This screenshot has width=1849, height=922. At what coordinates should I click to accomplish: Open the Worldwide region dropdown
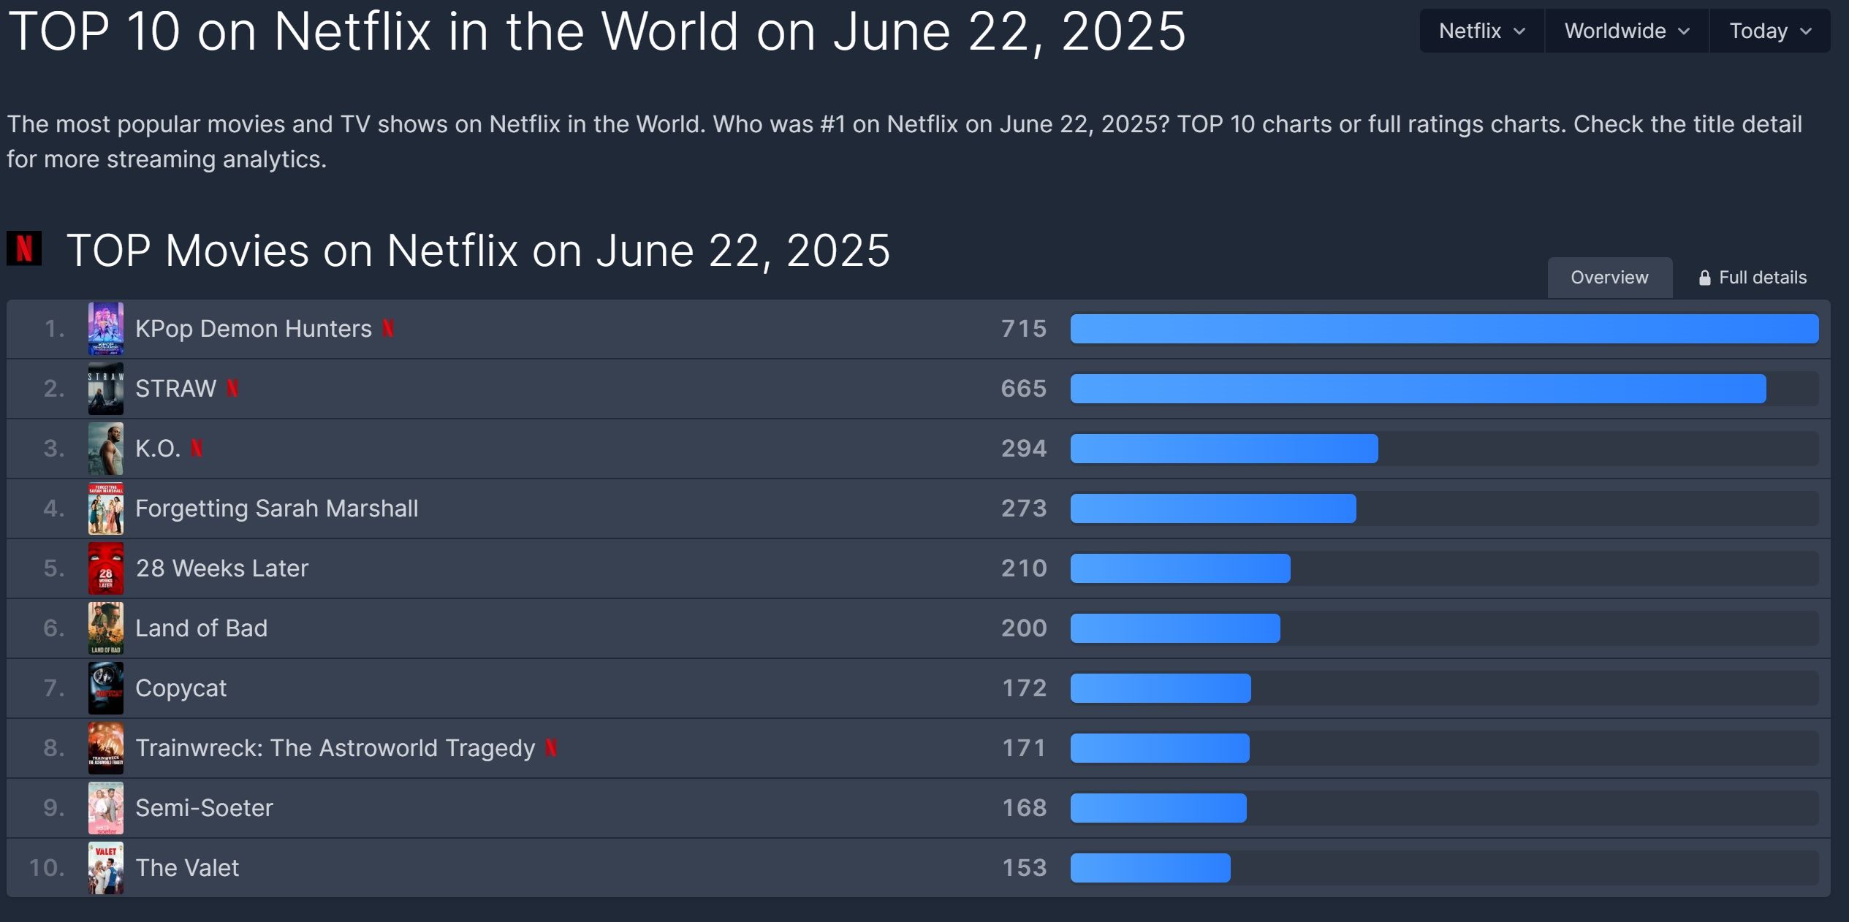coord(1626,31)
